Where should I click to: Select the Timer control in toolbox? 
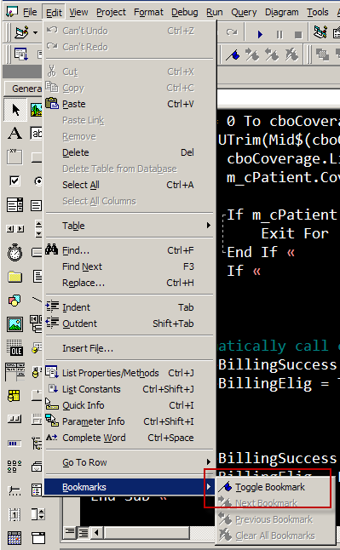pos(14,252)
